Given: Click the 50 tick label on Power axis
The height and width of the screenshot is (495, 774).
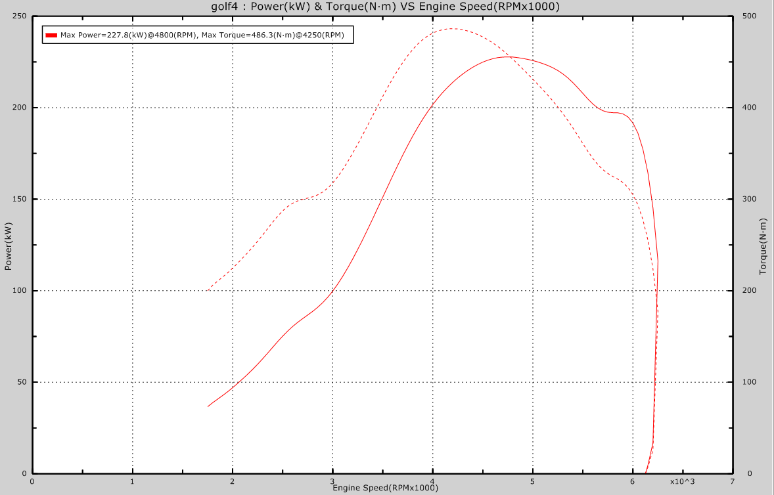Looking at the screenshot, I should [22, 382].
